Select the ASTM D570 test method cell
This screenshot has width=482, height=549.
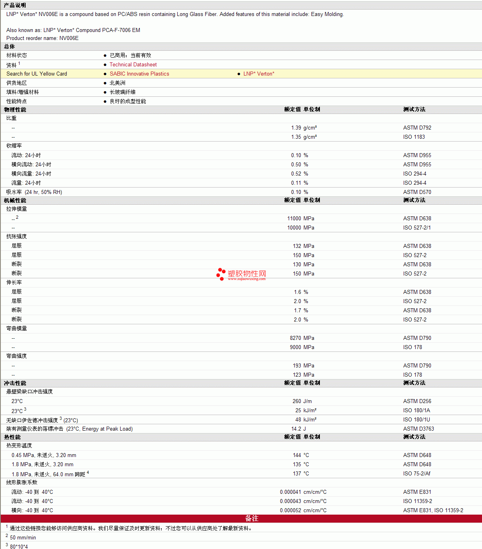pyautogui.click(x=417, y=192)
